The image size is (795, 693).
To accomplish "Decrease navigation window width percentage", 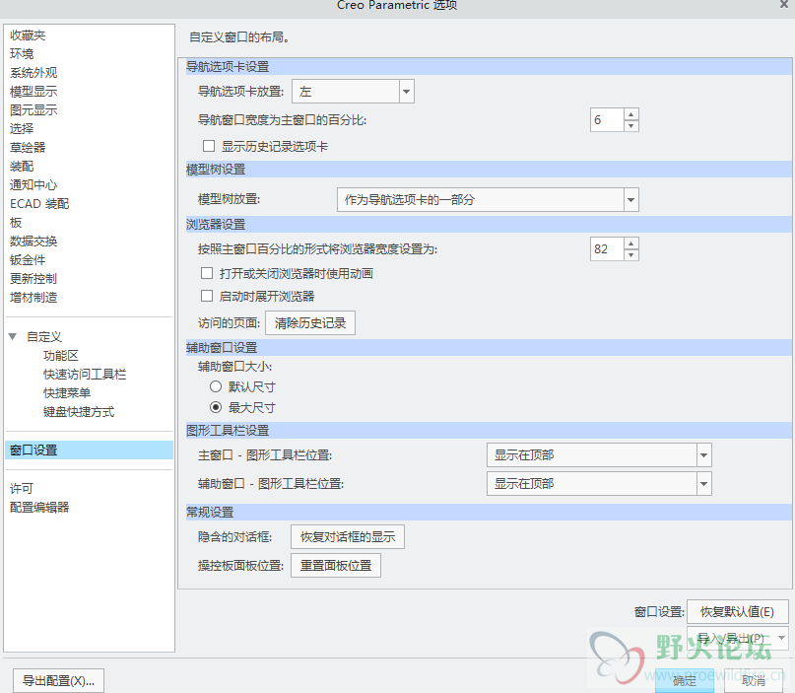I will pyautogui.click(x=631, y=126).
